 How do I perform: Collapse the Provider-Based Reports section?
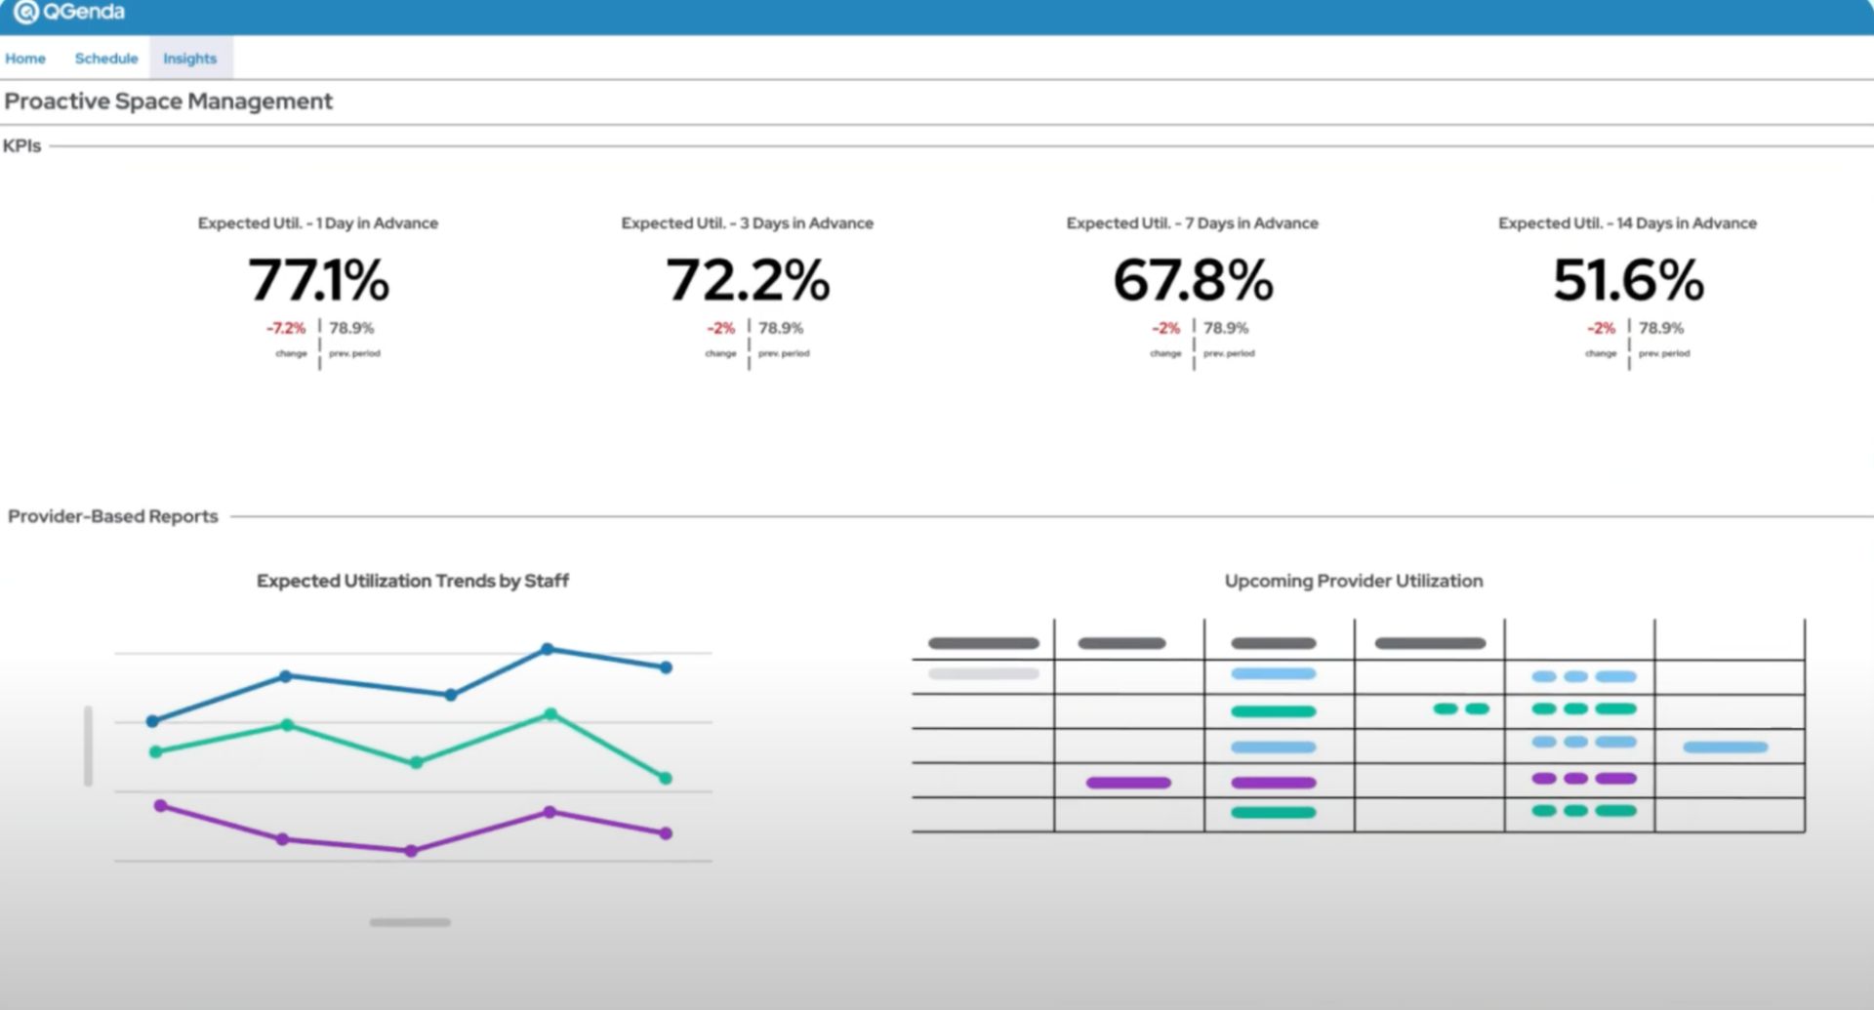tap(112, 516)
